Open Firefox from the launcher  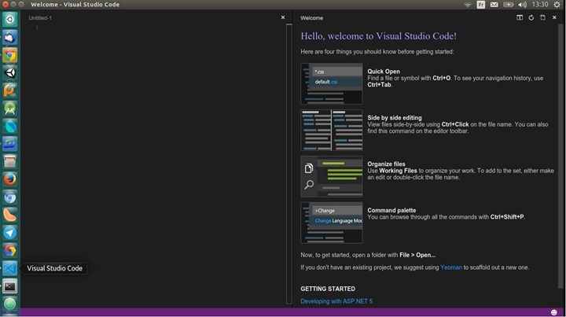[x=9, y=179]
